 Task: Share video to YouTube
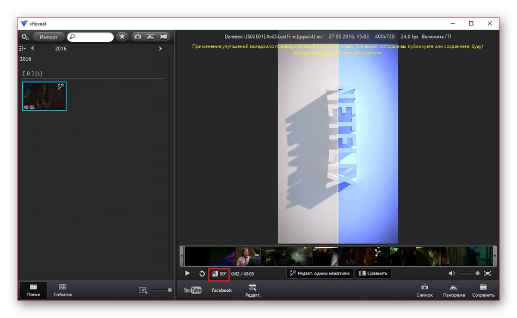click(193, 290)
